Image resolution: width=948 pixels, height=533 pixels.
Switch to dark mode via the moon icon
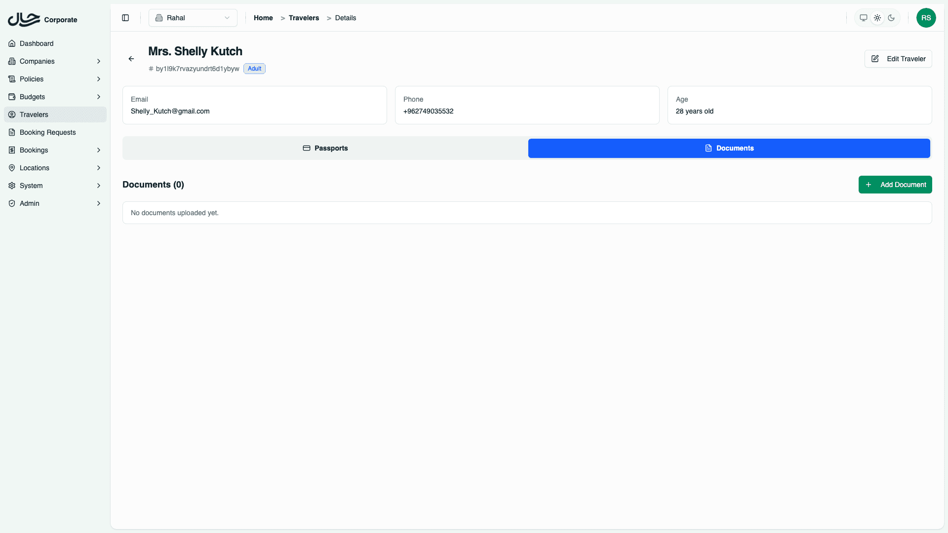(891, 18)
